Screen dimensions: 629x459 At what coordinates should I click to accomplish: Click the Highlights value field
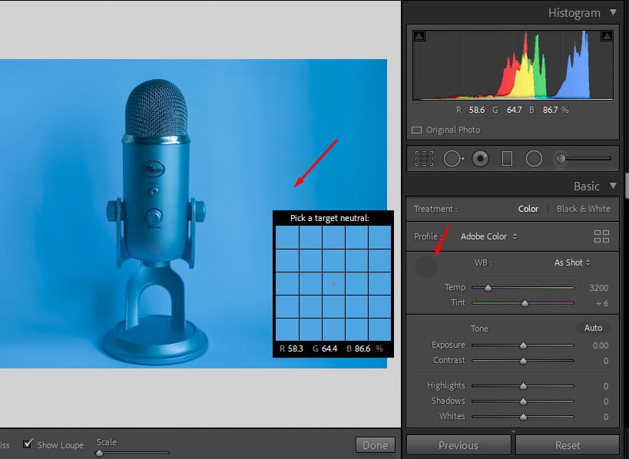tap(606, 386)
